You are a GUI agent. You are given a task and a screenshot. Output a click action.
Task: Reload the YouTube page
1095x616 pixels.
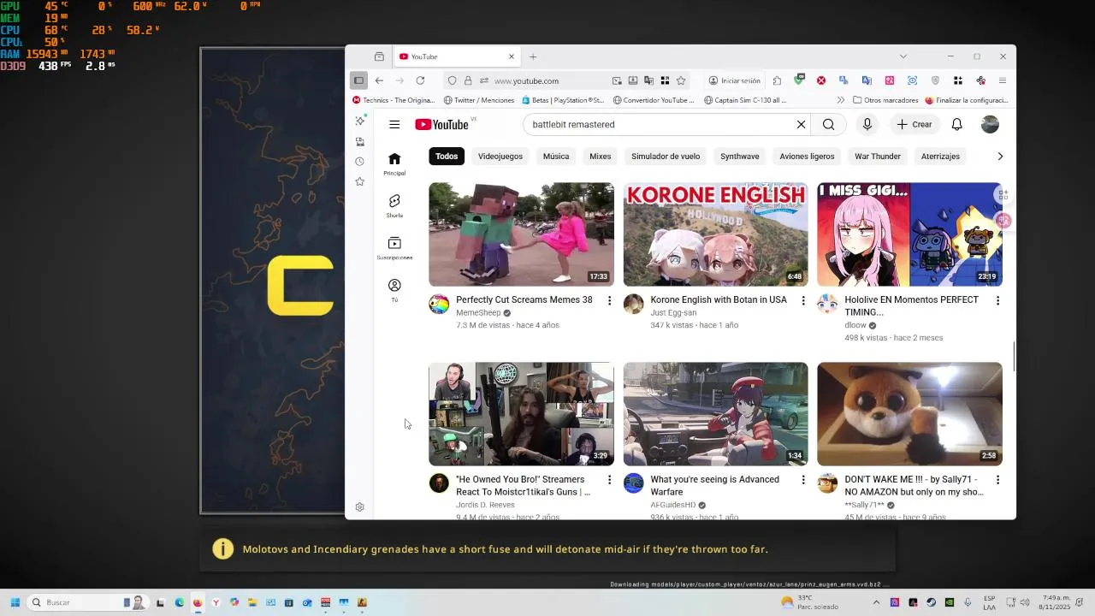click(x=420, y=80)
